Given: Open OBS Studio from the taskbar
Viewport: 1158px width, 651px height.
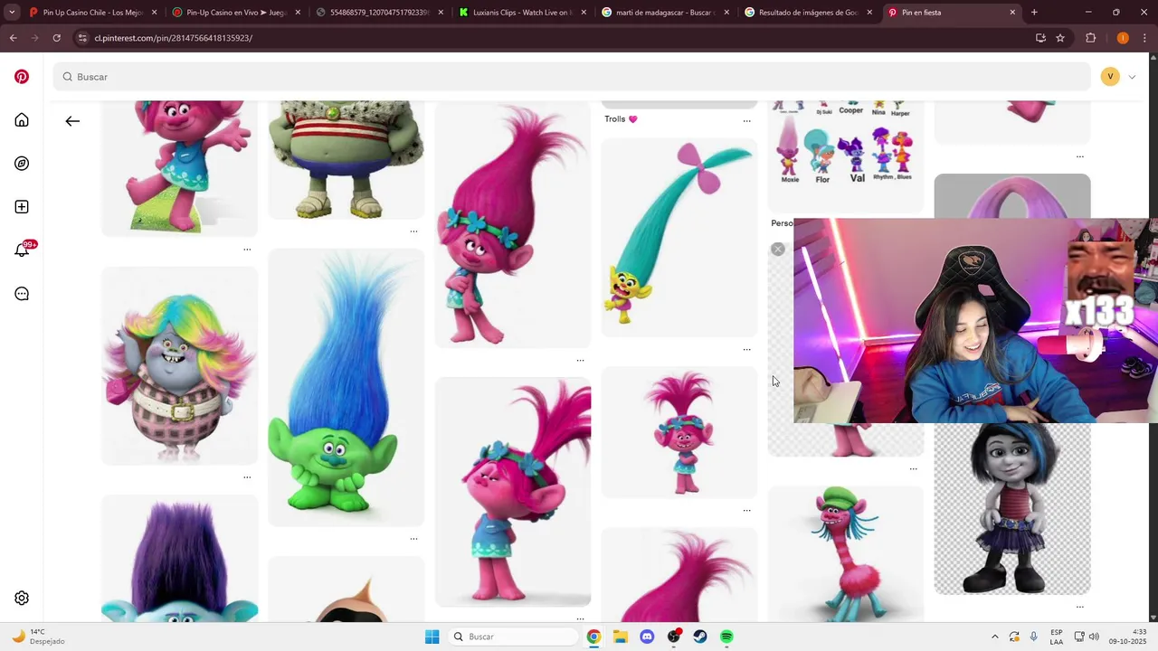Looking at the screenshot, I should click(674, 637).
